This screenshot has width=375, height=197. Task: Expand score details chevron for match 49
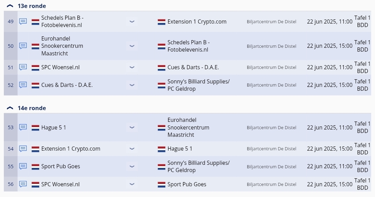[132, 21]
